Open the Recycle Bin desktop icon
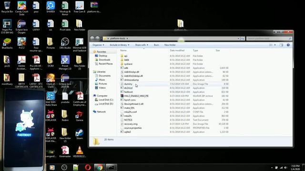 point(7,7)
